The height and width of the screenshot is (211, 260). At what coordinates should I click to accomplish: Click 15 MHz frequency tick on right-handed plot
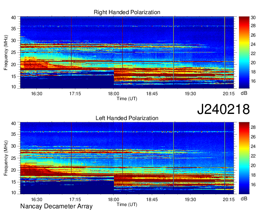pos(13,76)
